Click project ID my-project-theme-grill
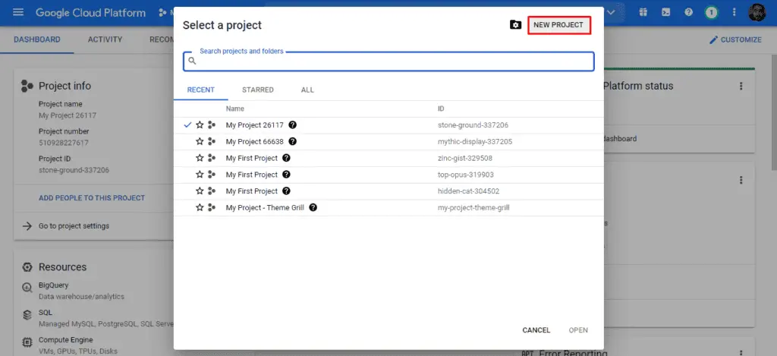 [473, 207]
